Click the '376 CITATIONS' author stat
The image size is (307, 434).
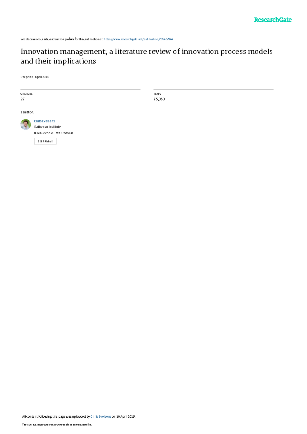pos(64,133)
